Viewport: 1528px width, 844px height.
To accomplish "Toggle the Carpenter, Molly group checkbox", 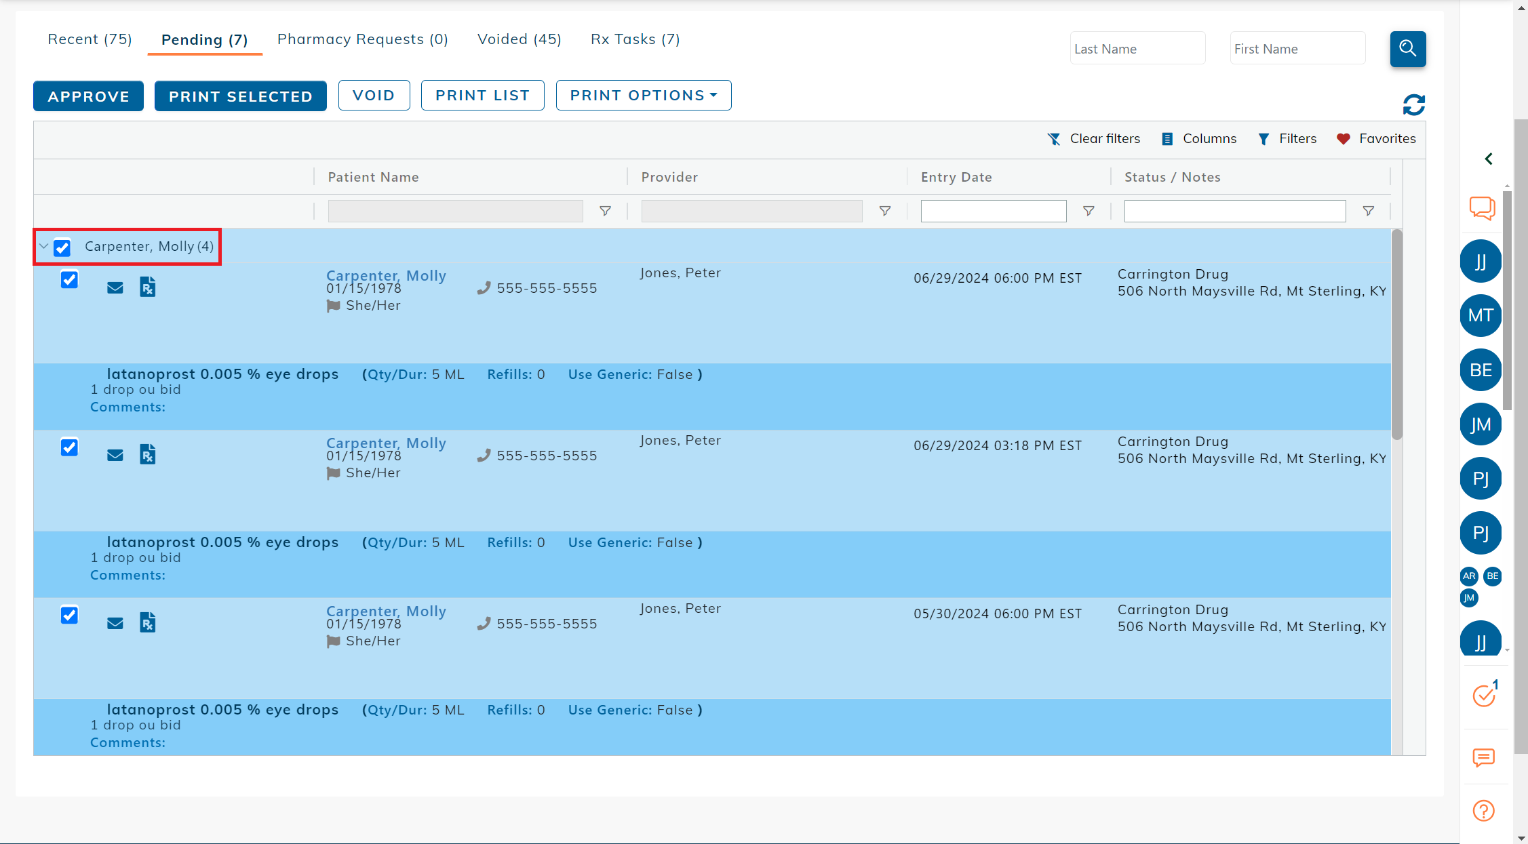I will (62, 247).
